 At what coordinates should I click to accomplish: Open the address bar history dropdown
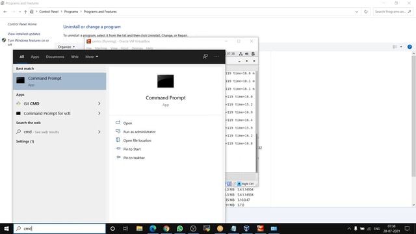(x=357, y=12)
